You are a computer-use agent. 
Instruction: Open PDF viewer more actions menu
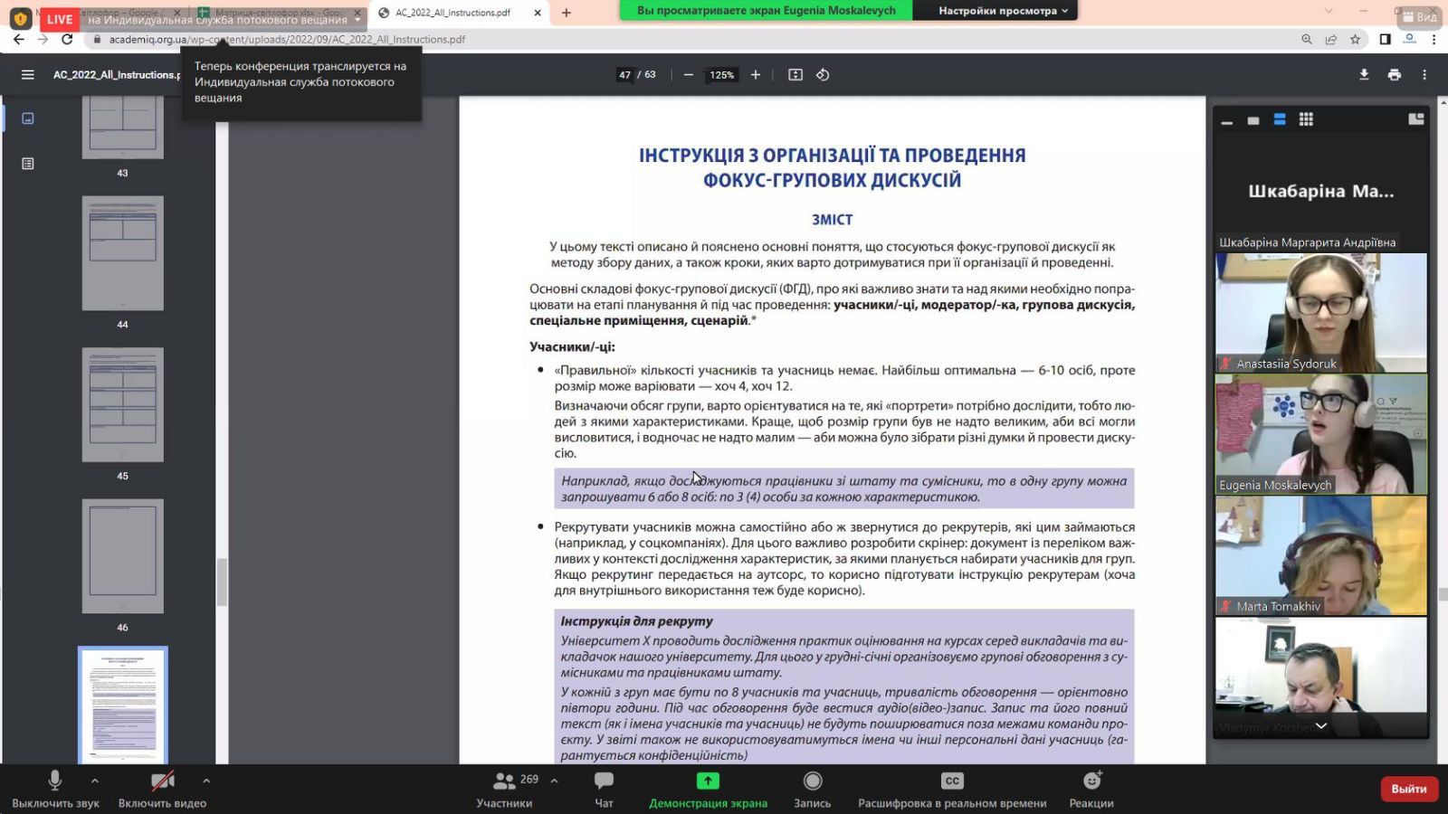coord(1424,75)
